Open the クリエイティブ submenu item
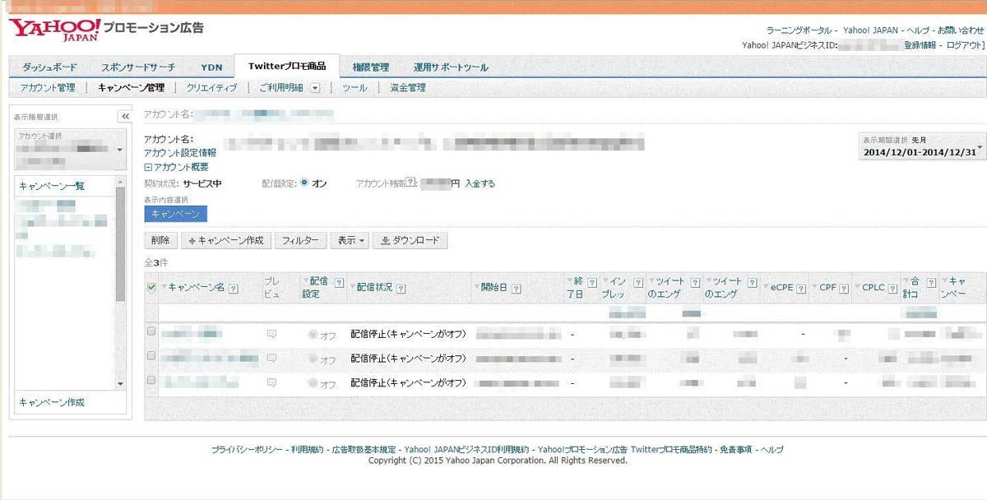This screenshot has width=987, height=500. tap(211, 87)
